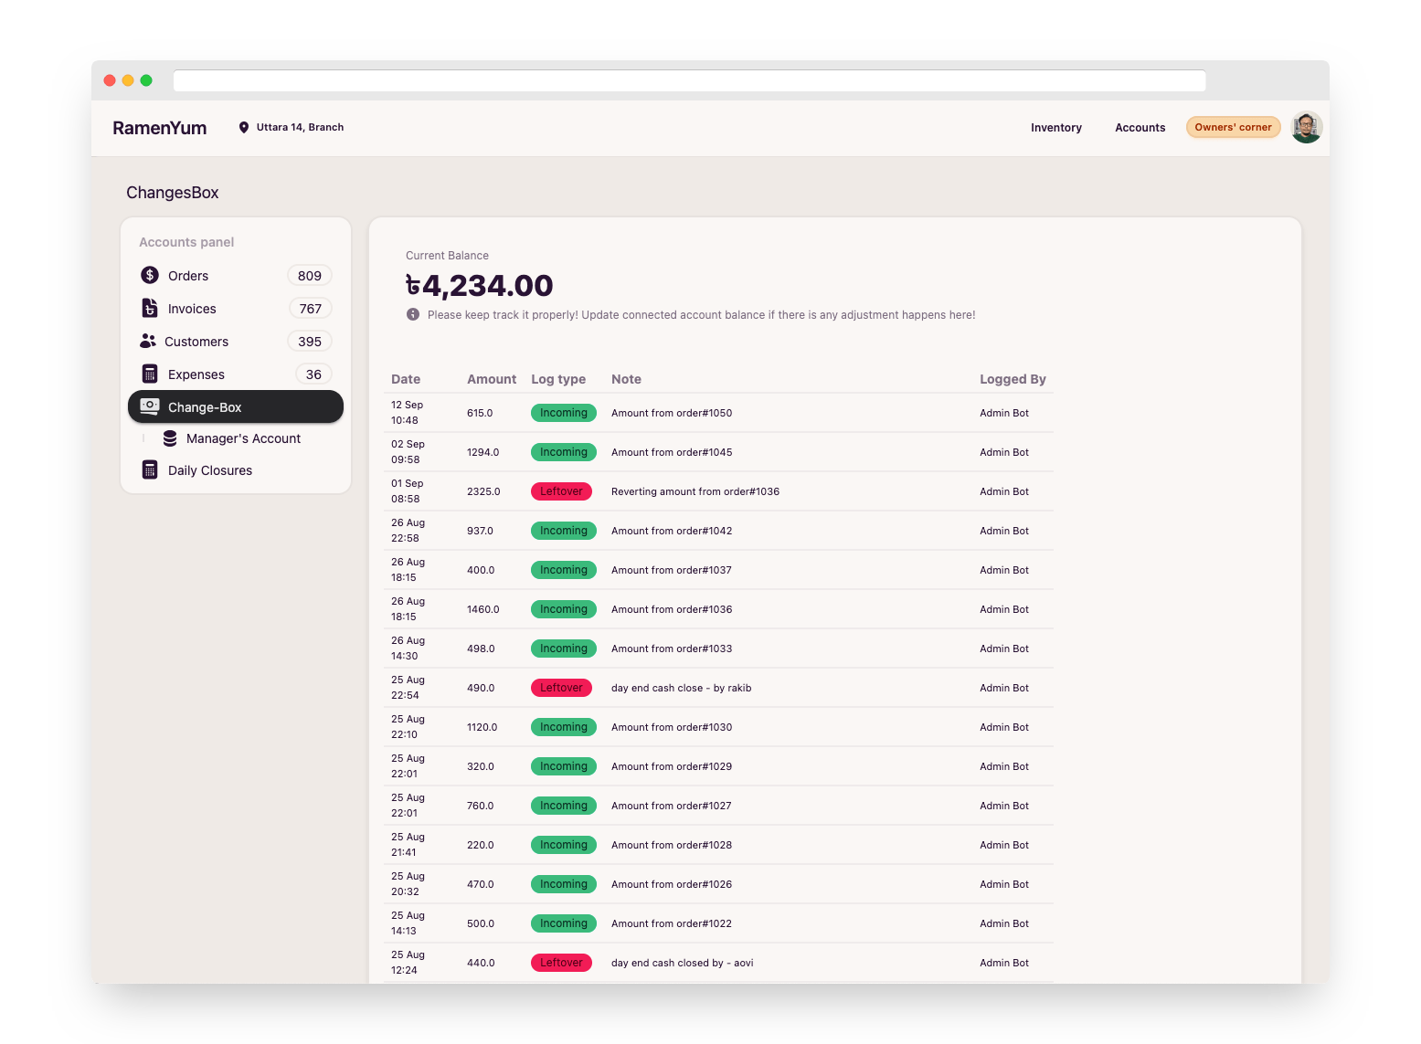The width and height of the screenshot is (1421, 1044).
Task: Click the RamenYum logo text
Action: pyautogui.click(x=159, y=127)
